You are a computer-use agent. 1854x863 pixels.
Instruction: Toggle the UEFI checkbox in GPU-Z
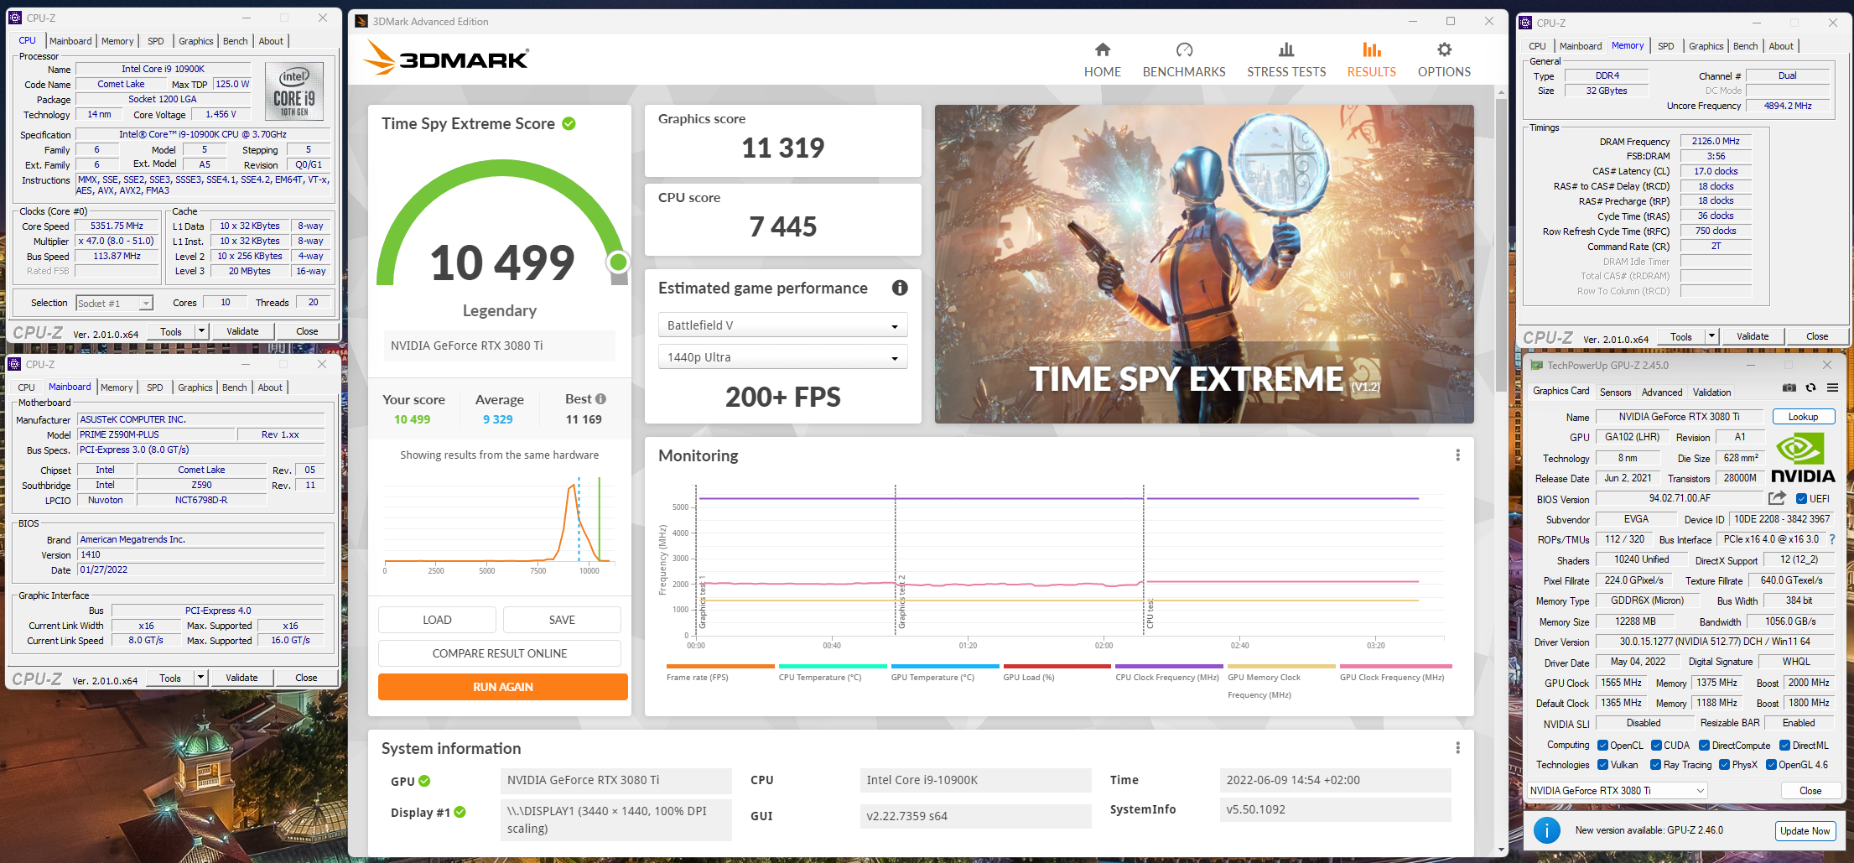1800,499
